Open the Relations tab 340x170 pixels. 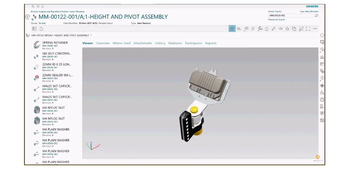(x=175, y=43)
